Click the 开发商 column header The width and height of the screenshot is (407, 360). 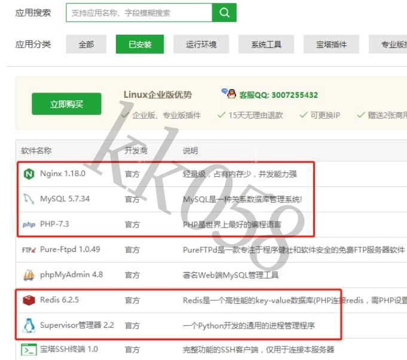136,150
